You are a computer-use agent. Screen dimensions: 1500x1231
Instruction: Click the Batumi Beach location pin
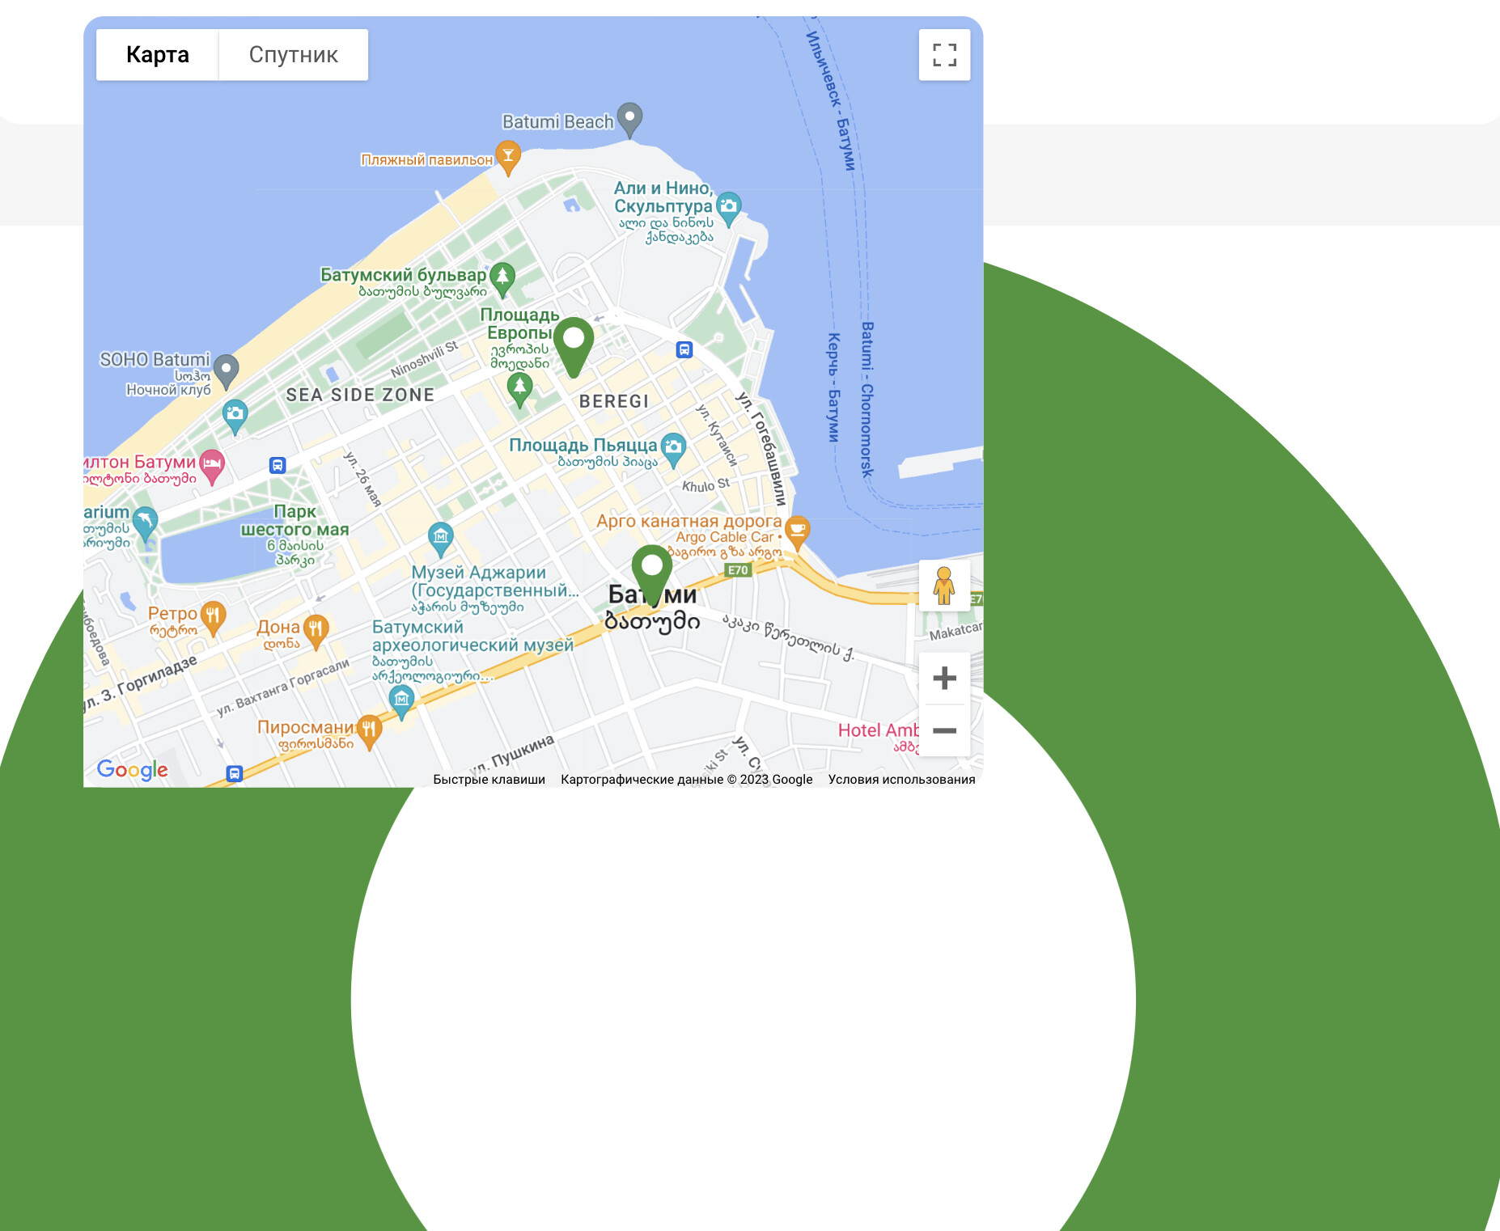click(629, 120)
